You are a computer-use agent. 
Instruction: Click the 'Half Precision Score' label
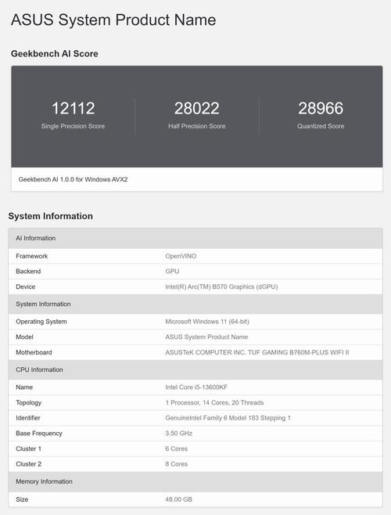196,126
